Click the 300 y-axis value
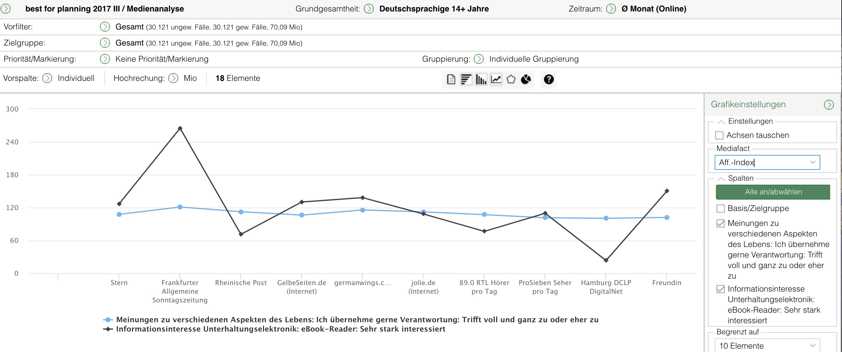842x352 pixels. click(x=12, y=109)
